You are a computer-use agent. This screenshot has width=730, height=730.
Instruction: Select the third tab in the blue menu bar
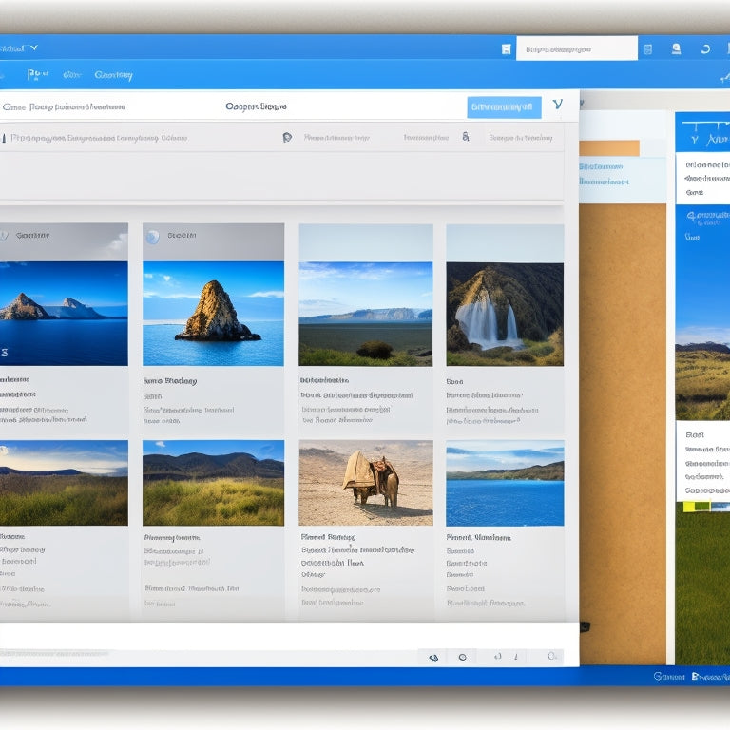coord(113,75)
